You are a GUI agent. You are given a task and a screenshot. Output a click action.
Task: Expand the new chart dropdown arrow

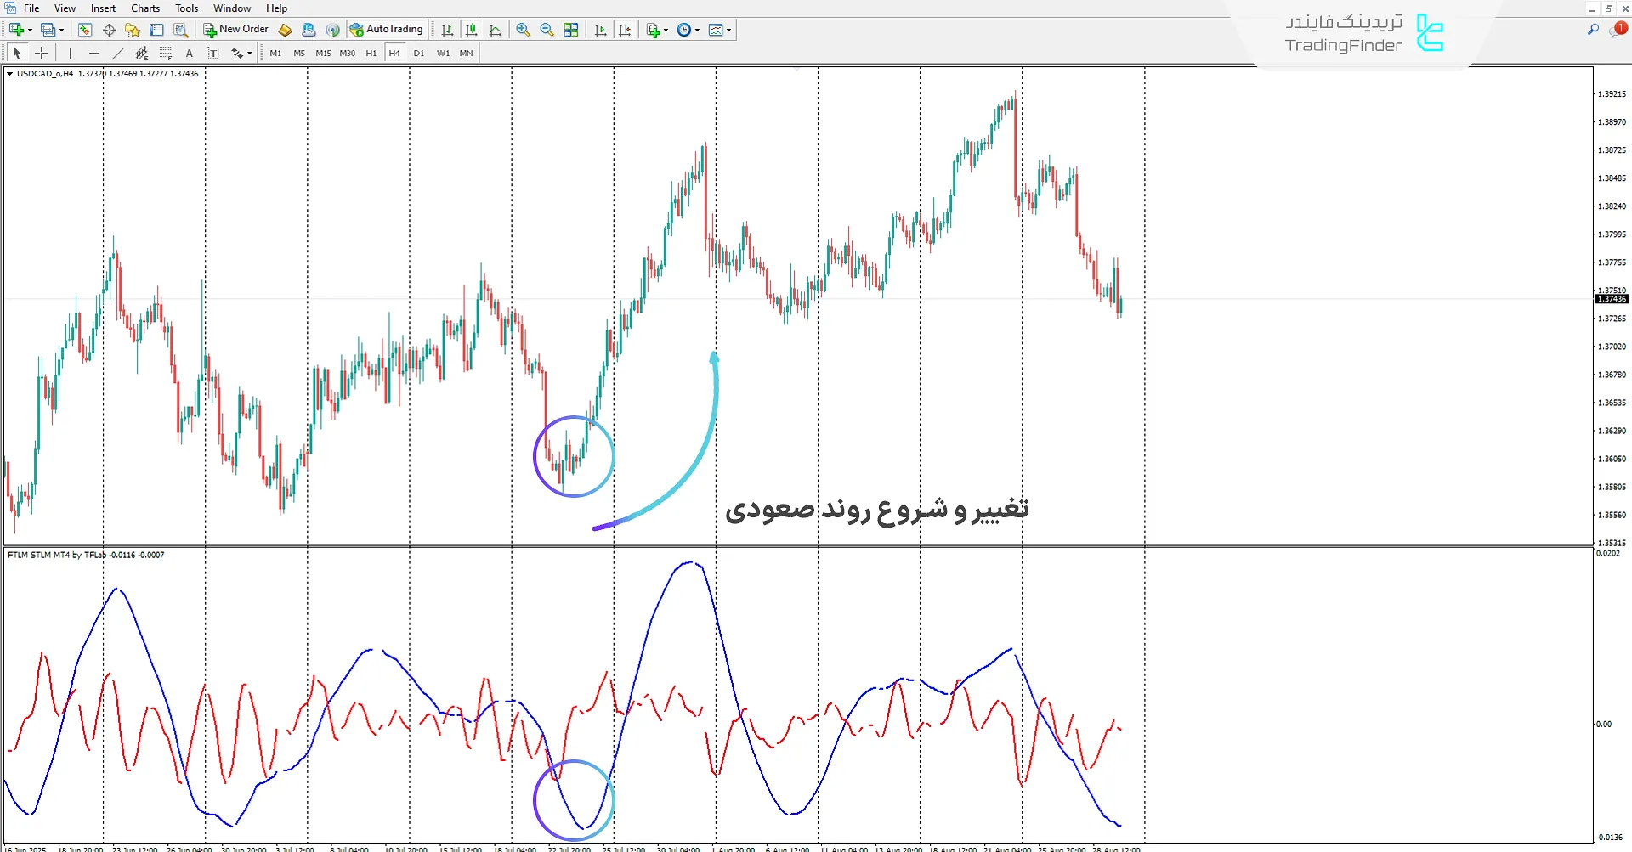(31, 31)
